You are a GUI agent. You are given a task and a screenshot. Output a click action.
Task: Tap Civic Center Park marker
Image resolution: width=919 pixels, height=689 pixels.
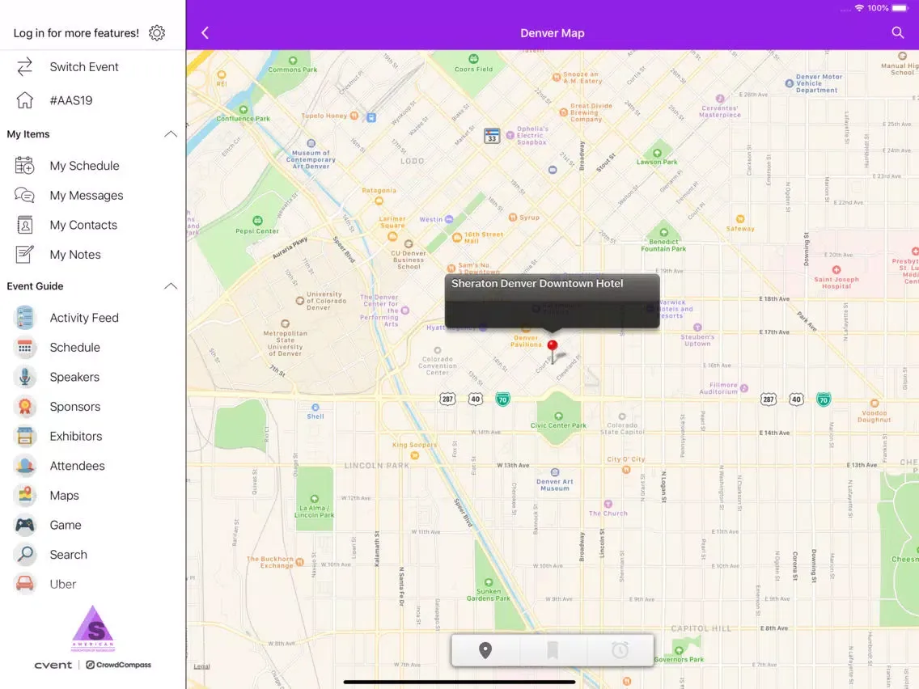click(x=558, y=416)
